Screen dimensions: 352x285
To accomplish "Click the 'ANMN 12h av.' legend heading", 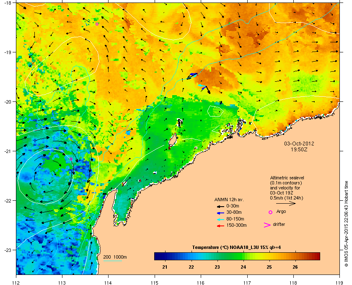I will pyautogui.click(x=229, y=199).
